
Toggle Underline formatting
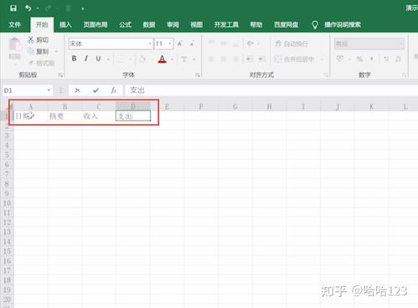pyautogui.click(x=98, y=59)
